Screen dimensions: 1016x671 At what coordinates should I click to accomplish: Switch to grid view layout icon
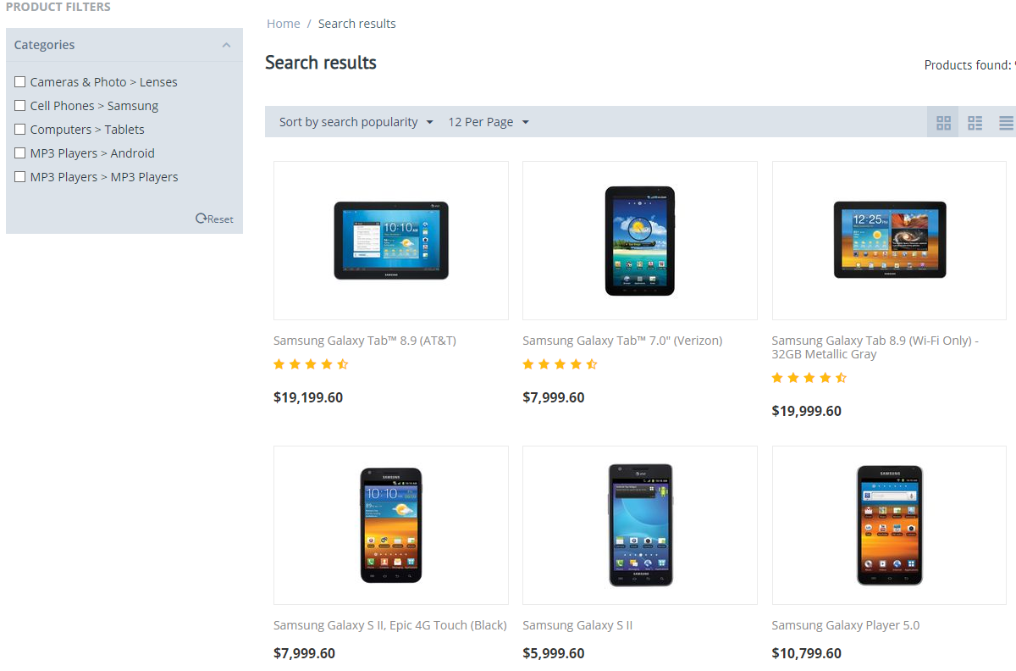944,123
